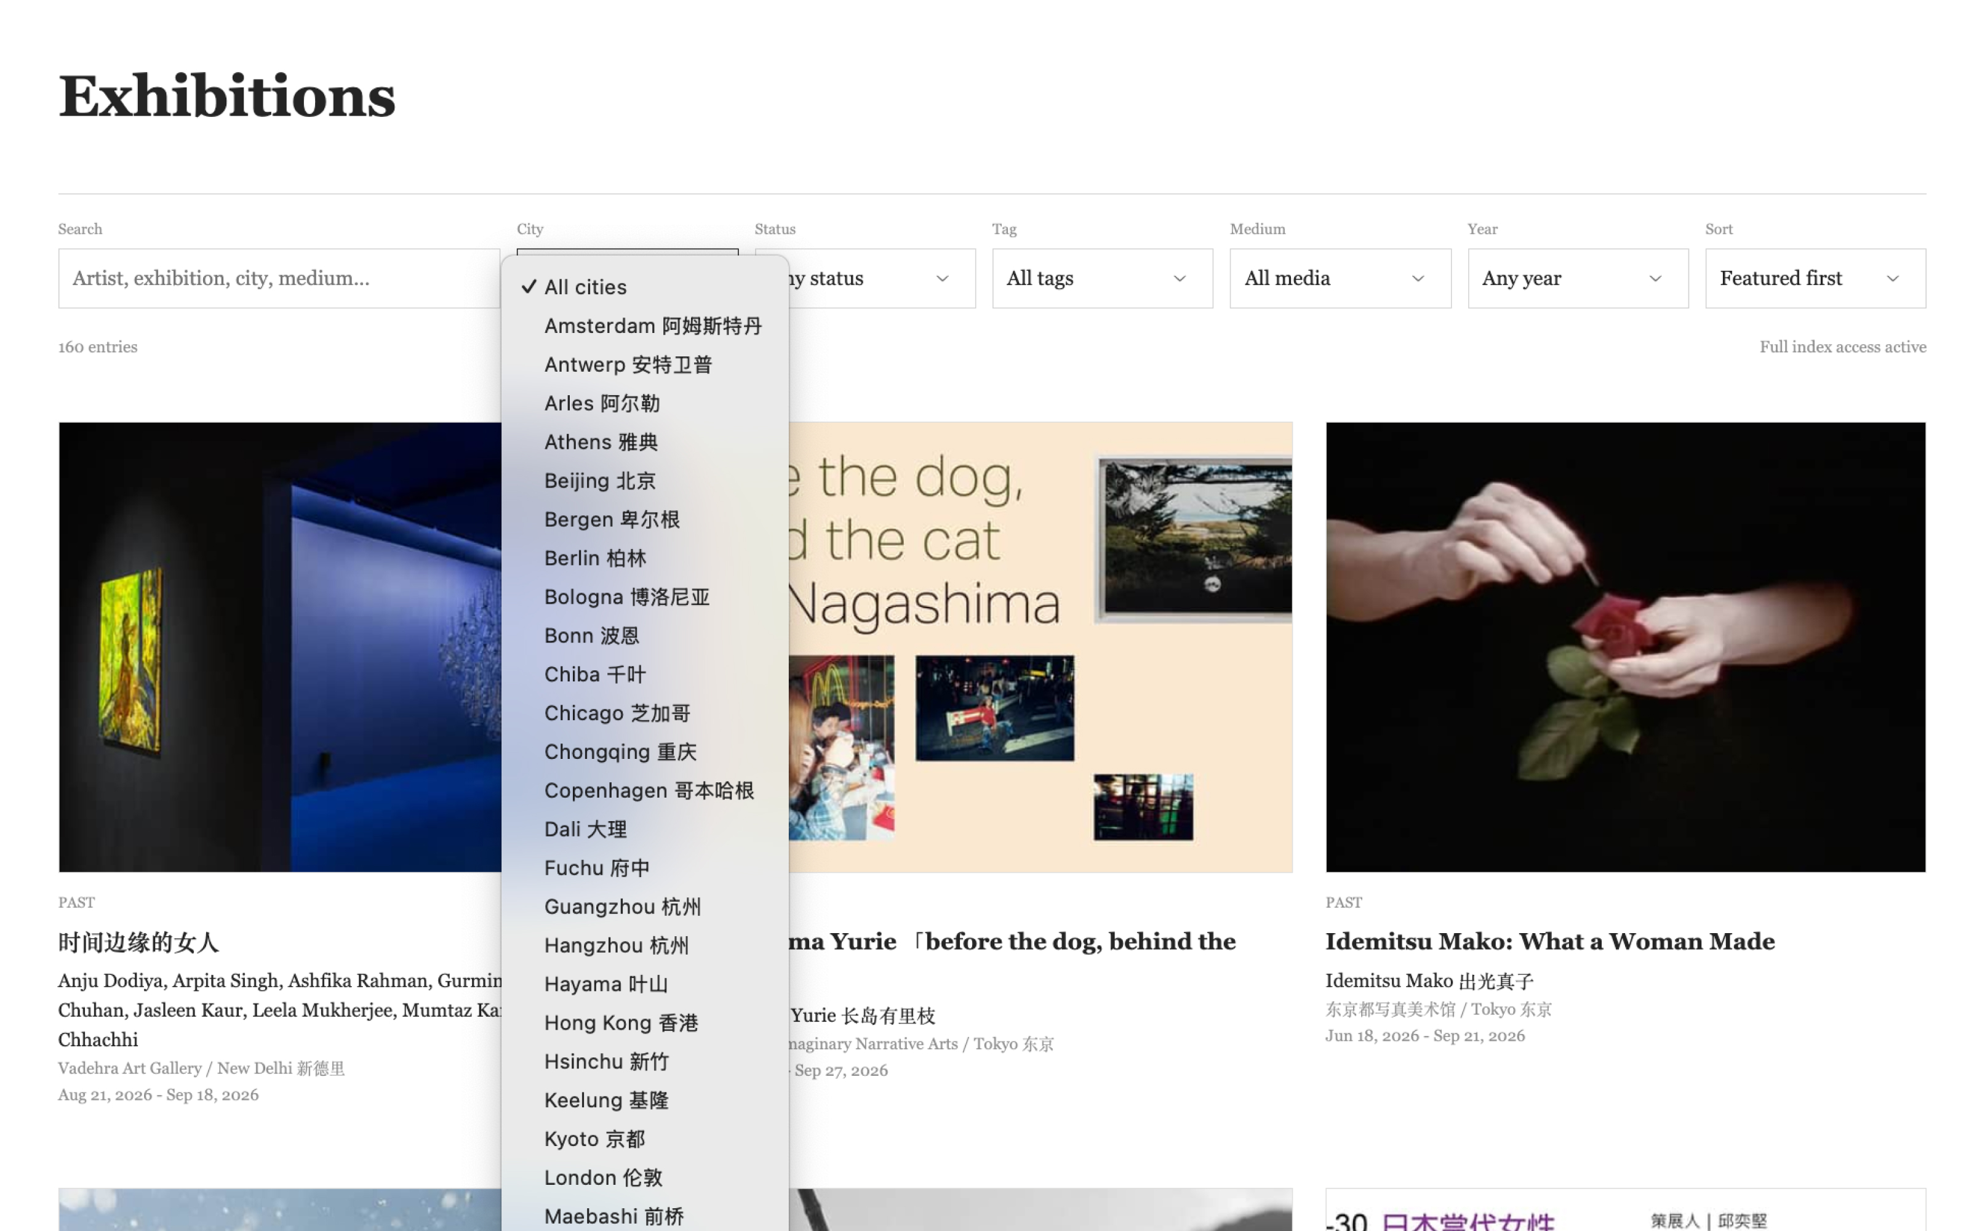This screenshot has height=1231, width=1969.
Task: Pick Athens 雅典 in city list
Action: coord(644,441)
